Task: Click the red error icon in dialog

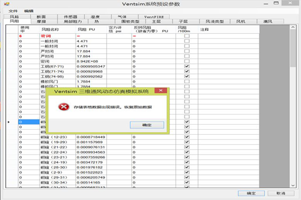Action: tap(64, 107)
